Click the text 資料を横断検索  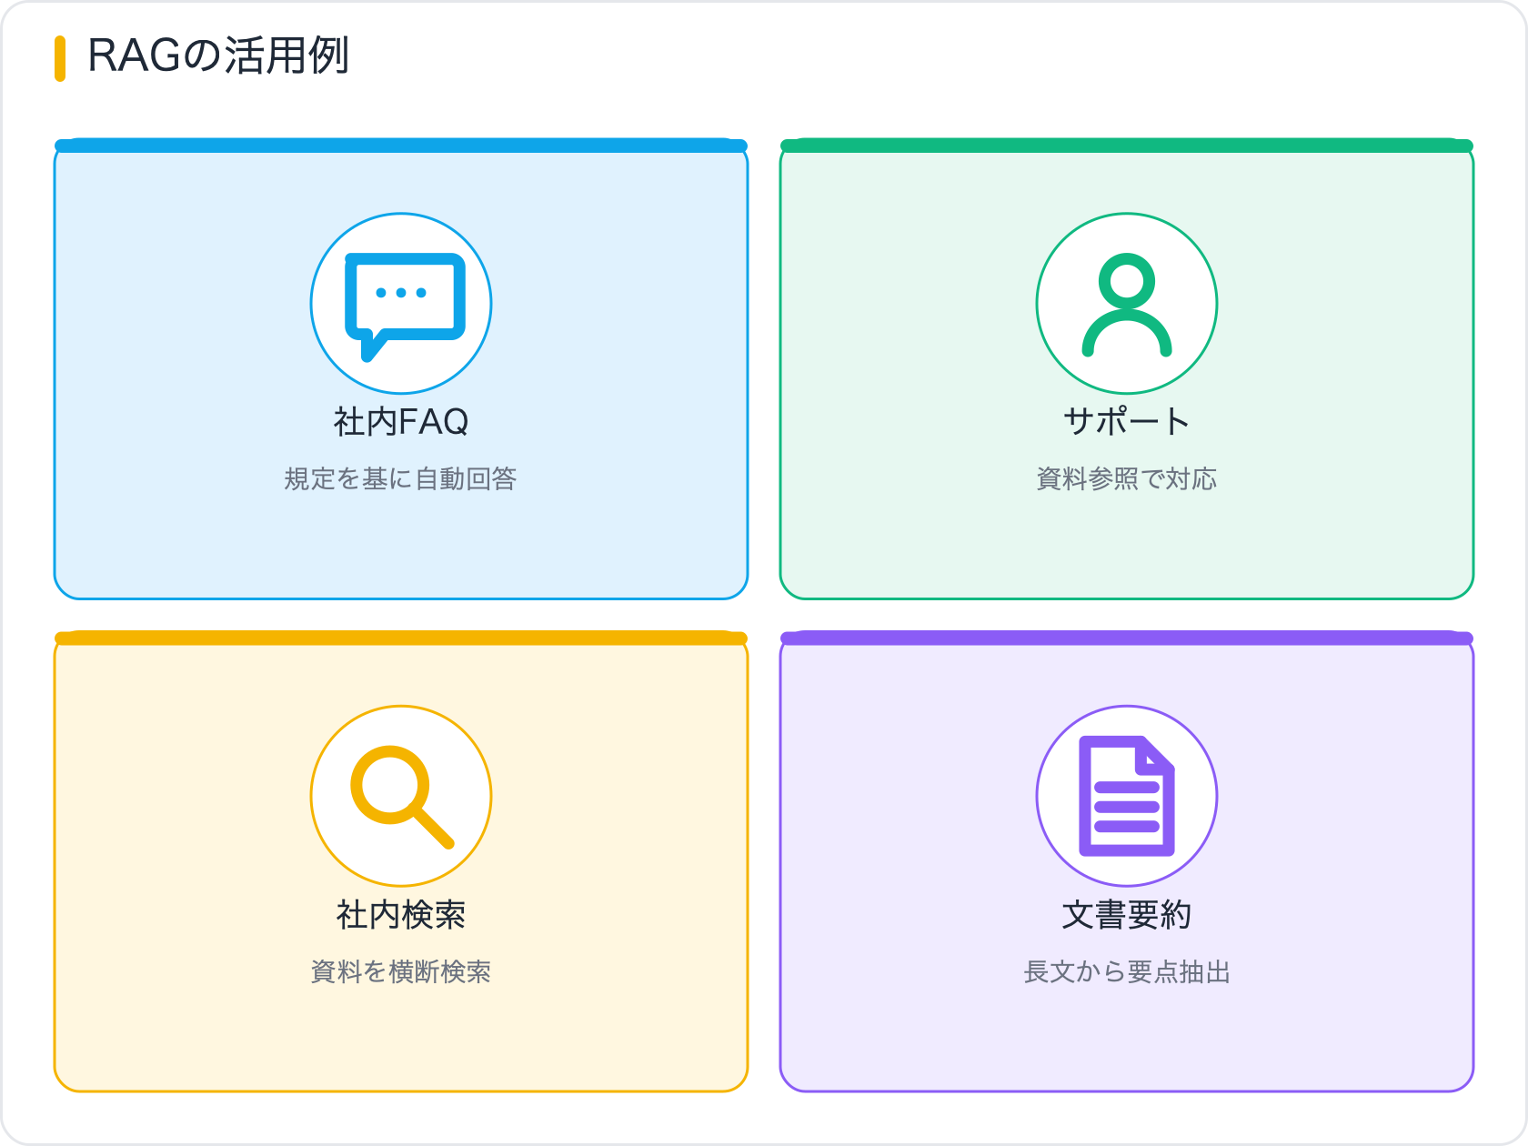pyautogui.click(x=401, y=971)
